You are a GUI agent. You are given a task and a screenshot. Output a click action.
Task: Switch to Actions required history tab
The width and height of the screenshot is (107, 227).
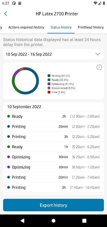[26, 27]
